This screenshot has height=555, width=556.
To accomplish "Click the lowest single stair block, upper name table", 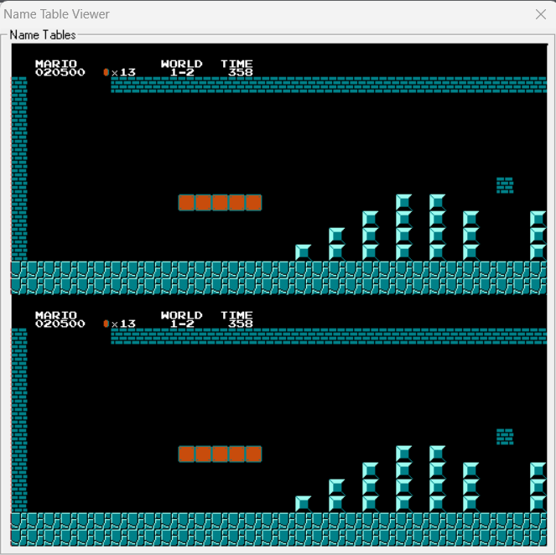I will tap(304, 252).
